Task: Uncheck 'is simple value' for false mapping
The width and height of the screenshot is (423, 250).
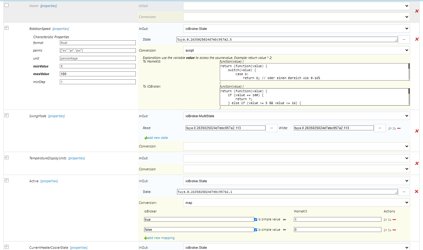Action: tap(256, 230)
